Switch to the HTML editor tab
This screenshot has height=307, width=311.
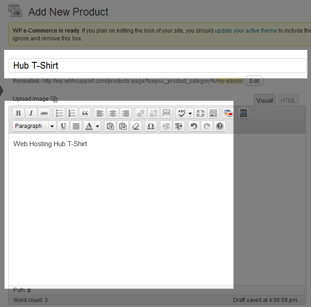point(288,100)
